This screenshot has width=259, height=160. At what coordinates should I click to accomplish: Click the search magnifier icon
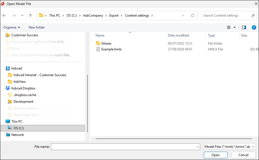pyautogui.click(x=253, y=16)
